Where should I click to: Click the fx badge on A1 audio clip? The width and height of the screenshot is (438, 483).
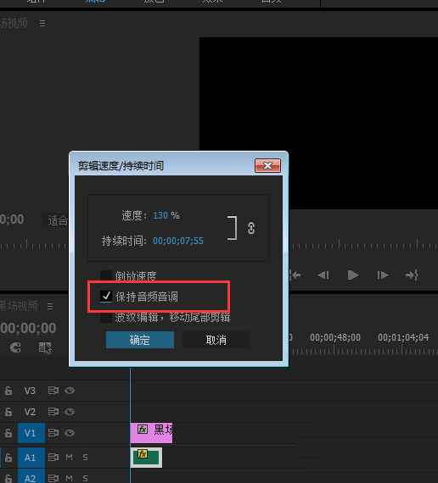coord(143,453)
